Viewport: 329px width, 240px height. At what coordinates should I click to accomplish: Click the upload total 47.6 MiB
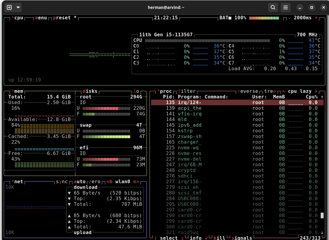[x=130, y=227]
